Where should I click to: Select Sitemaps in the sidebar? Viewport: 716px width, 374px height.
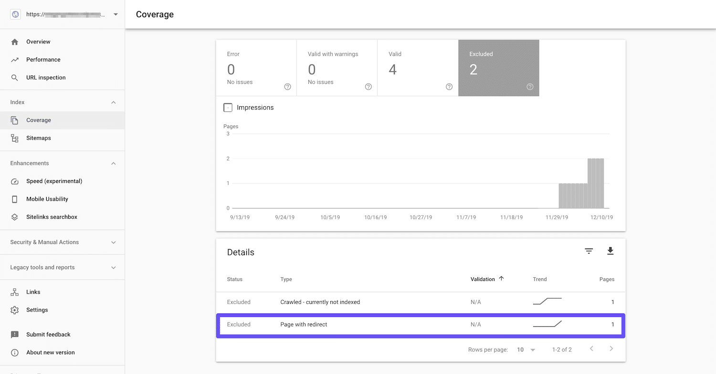click(38, 138)
